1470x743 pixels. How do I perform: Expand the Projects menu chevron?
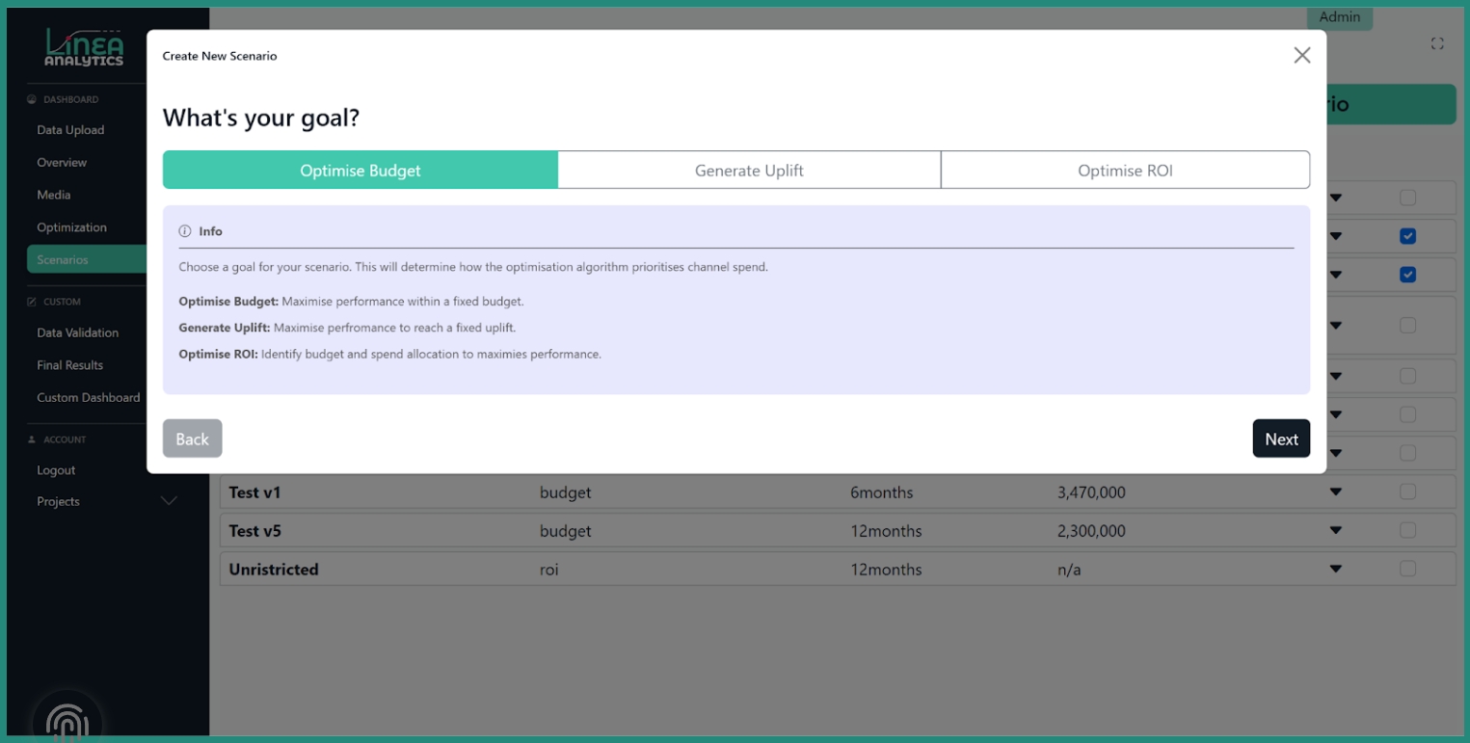169,501
